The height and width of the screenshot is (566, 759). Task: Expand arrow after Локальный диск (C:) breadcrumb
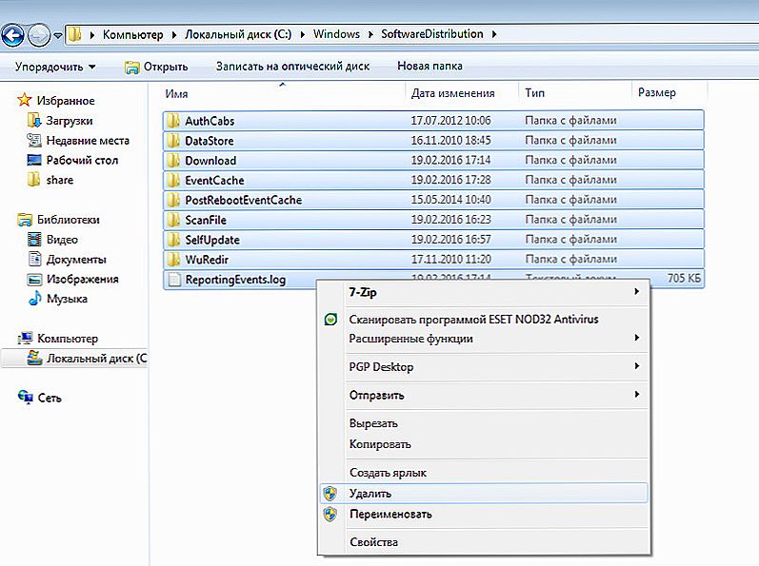[303, 34]
